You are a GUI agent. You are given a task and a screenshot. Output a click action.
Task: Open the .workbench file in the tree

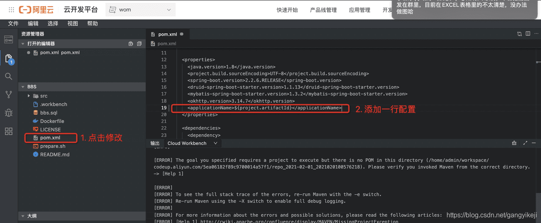pos(54,105)
